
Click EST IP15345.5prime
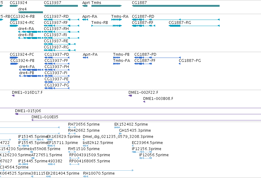33,137
